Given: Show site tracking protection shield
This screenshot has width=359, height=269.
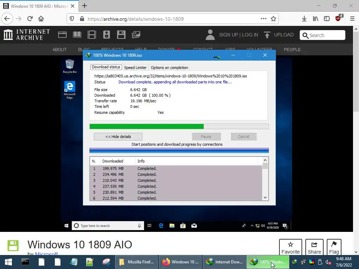Looking at the screenshot, I should tap(72, 19).
